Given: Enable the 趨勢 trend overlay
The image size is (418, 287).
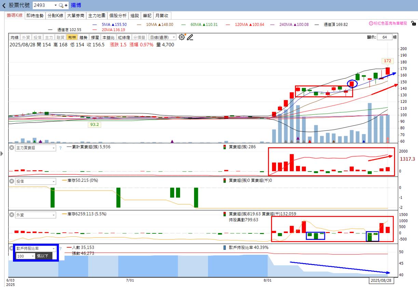Looking at the screenshot, I should point(83,37).
